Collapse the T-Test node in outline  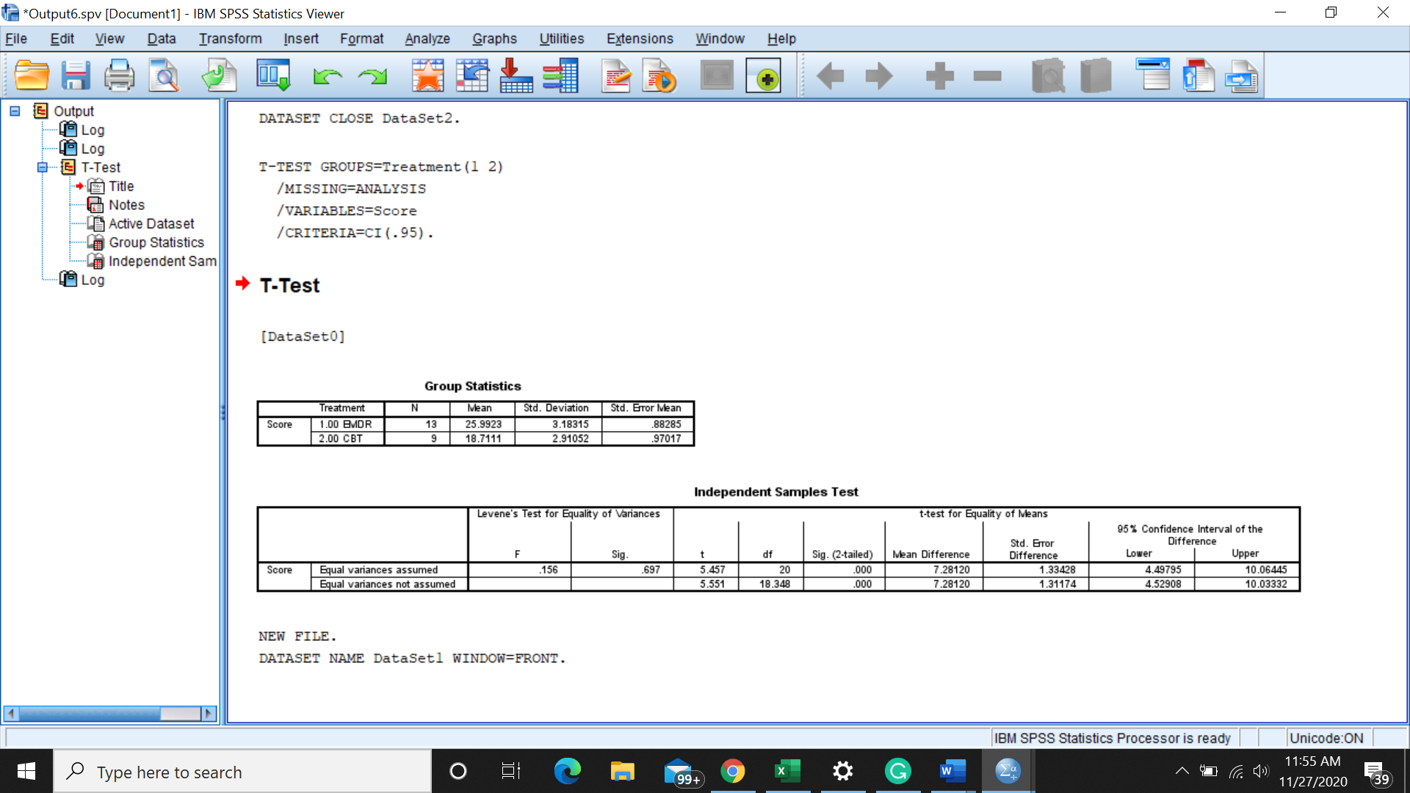tap(43, 167)
